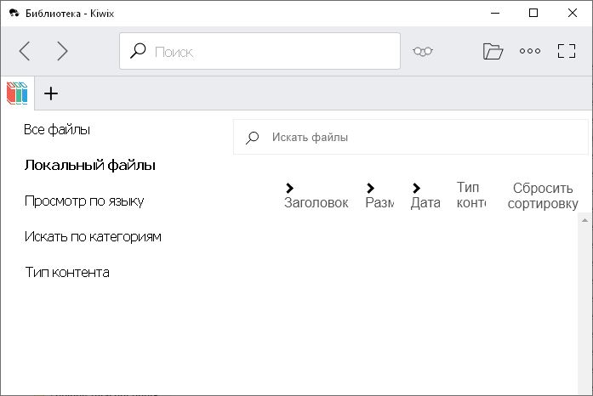Click the magnifier in the Поиск box
Screen dimensions: 593x396
(138, 51)
